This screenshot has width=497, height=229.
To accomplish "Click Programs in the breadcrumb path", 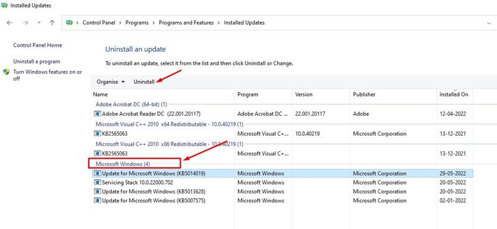I will (x=137, y=22).
